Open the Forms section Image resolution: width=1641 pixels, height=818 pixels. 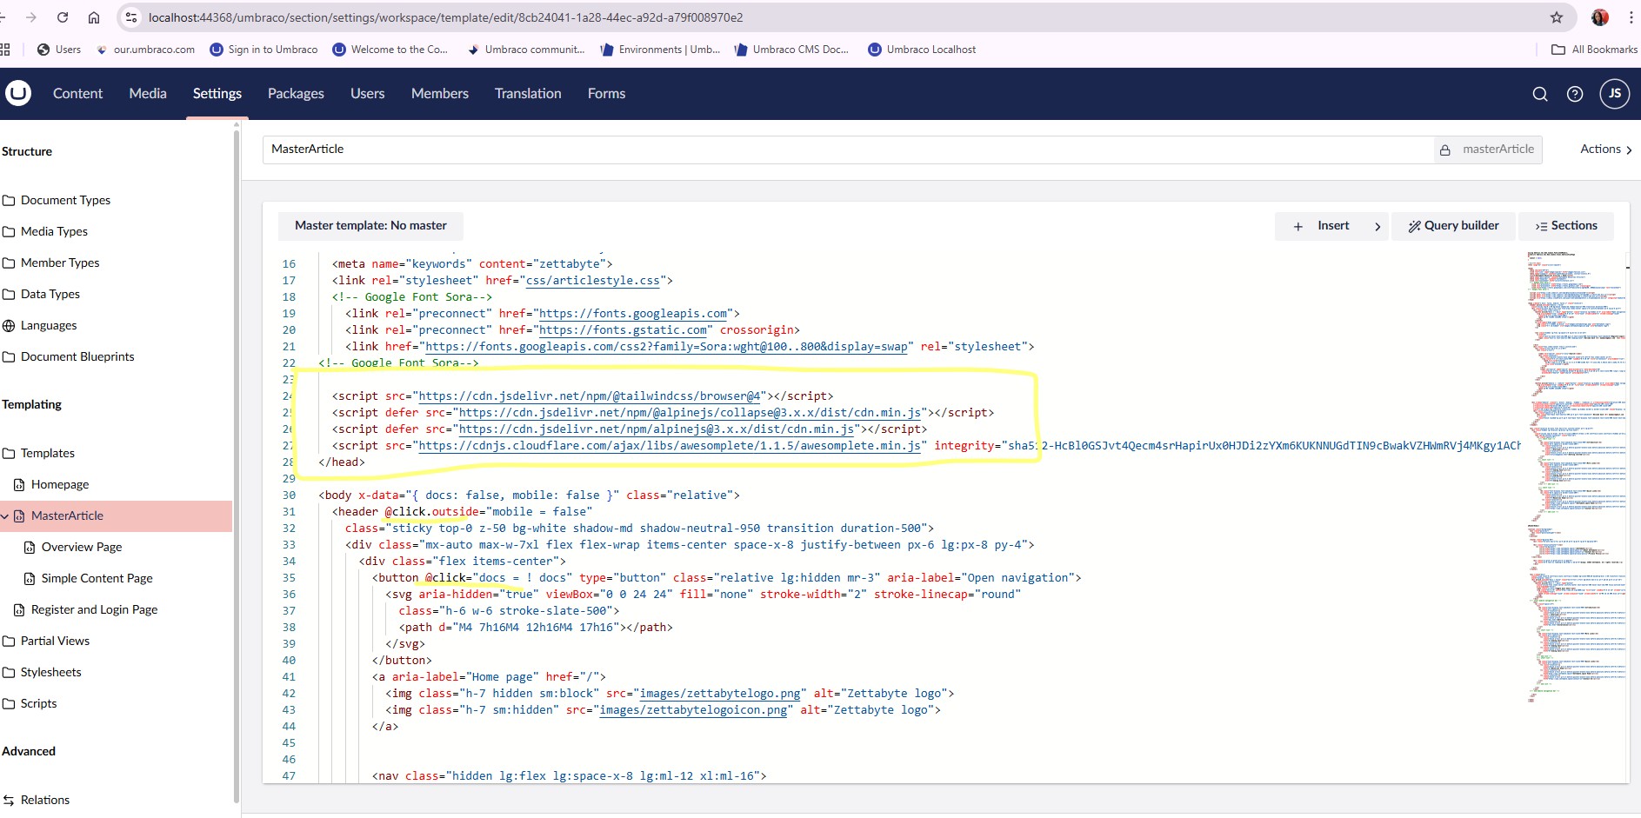(x=606, y=93)
